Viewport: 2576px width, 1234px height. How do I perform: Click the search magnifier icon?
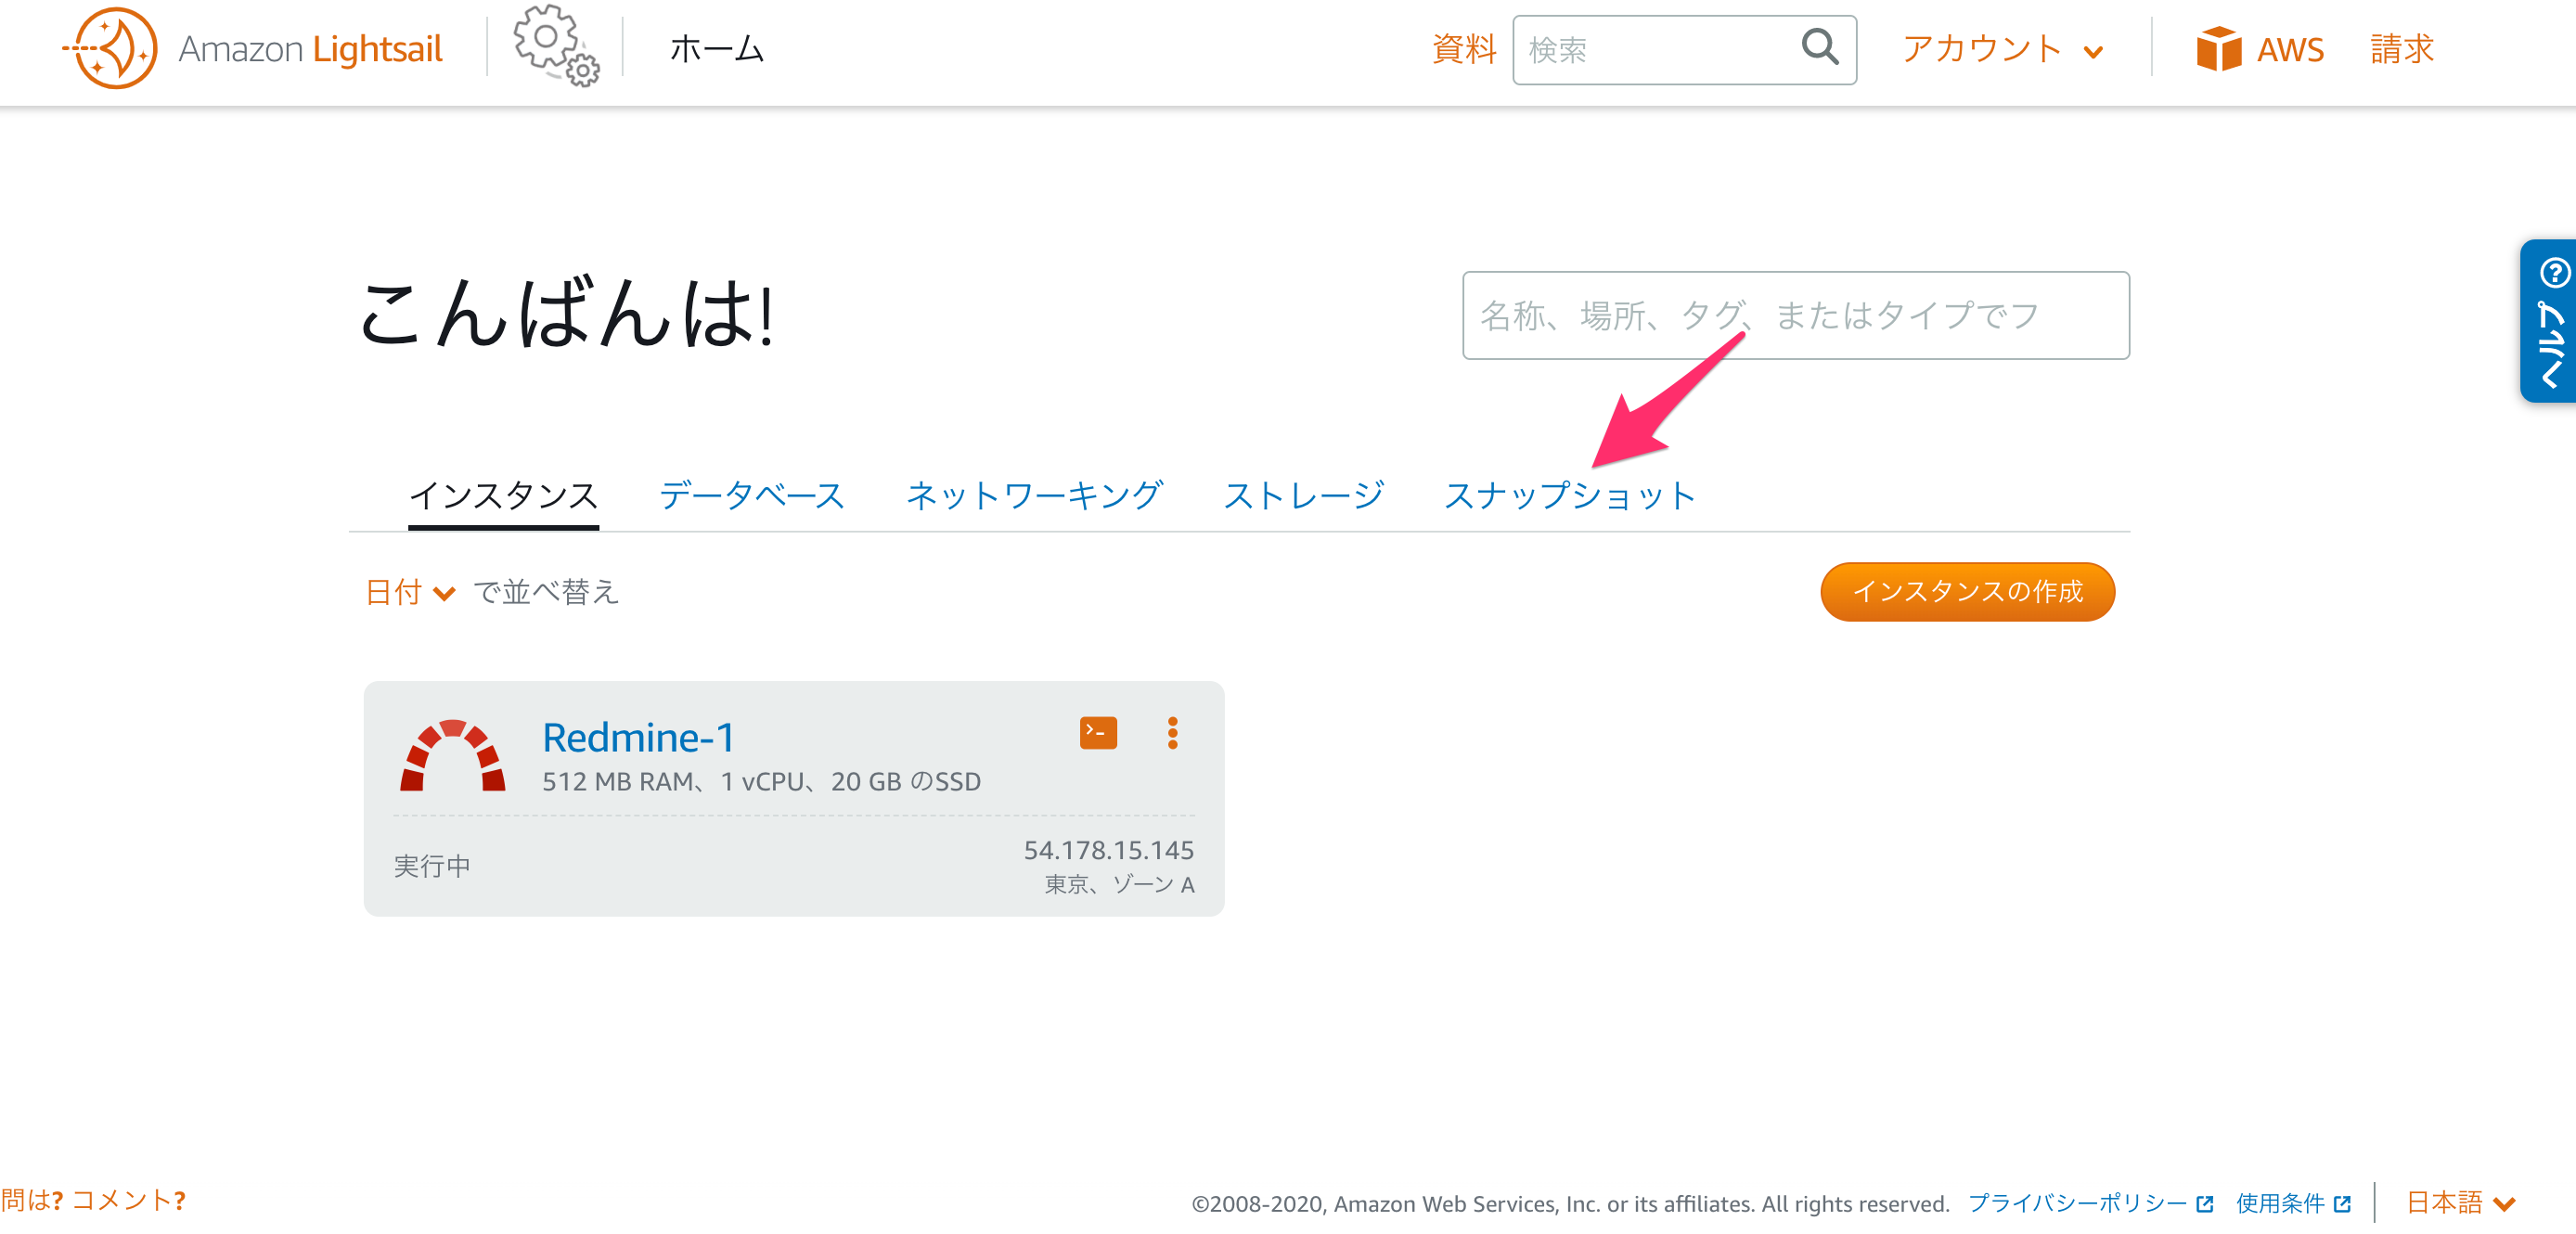[x=1818, y=47]
